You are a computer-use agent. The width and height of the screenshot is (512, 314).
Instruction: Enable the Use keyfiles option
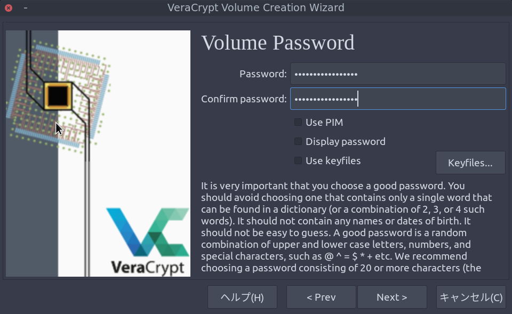pyautogui.click(x=298, y=160)
